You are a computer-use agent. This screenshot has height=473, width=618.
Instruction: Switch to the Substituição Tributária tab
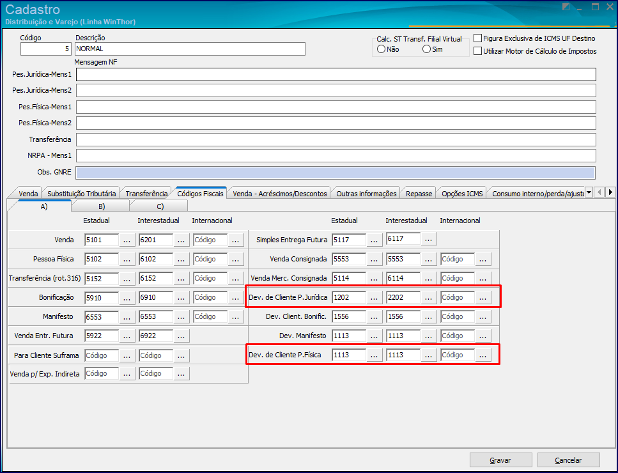tap(82, 194)
